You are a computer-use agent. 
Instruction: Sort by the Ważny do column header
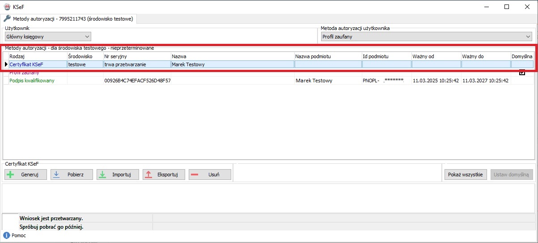coord(486,56)
